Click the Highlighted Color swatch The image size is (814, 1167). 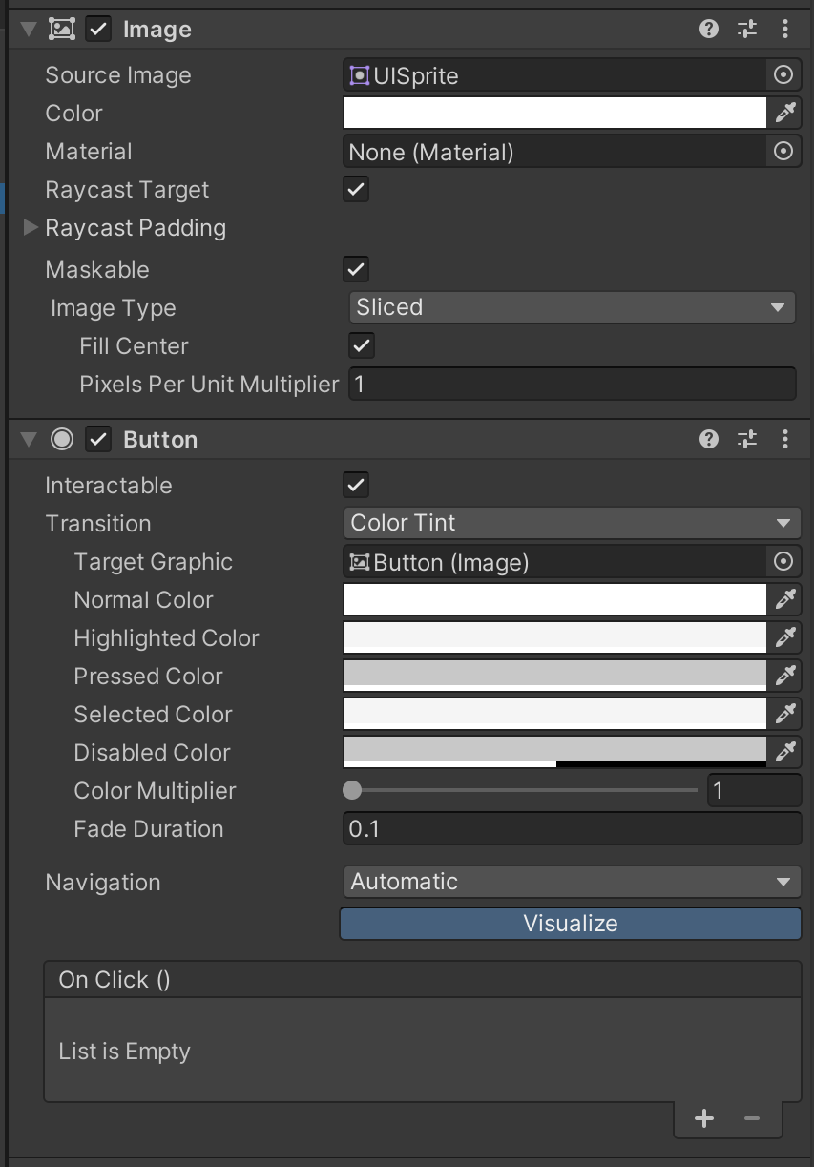click(x=554, y=637)
